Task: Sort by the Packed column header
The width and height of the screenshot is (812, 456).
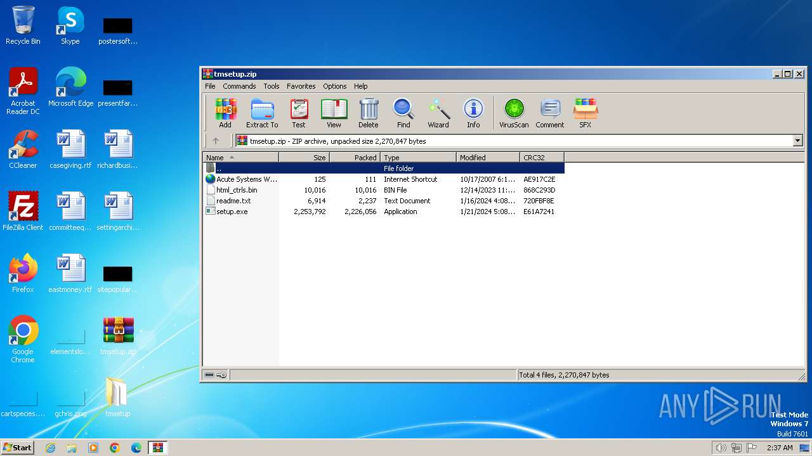Action: [x=355, y=157]
